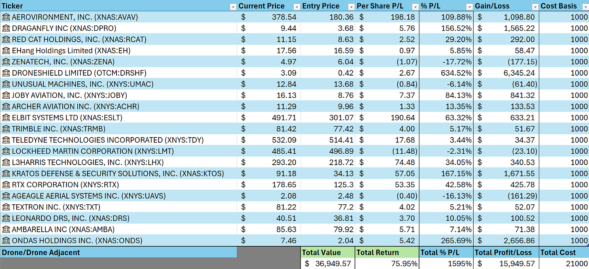
Task: Click the stock icon beside TELEDYNE TECHNOLOGIES
Action: click(6, 140)
